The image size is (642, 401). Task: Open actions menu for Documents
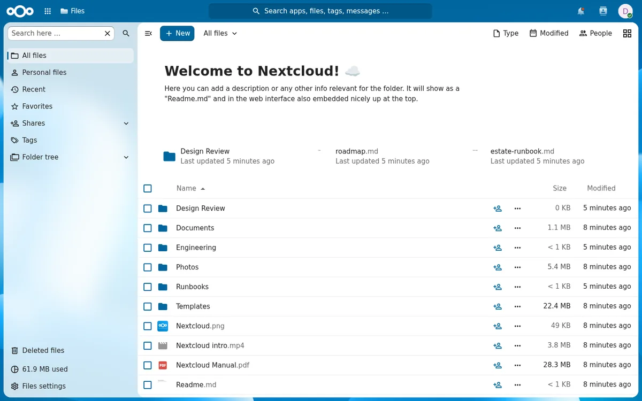[517, 228]
